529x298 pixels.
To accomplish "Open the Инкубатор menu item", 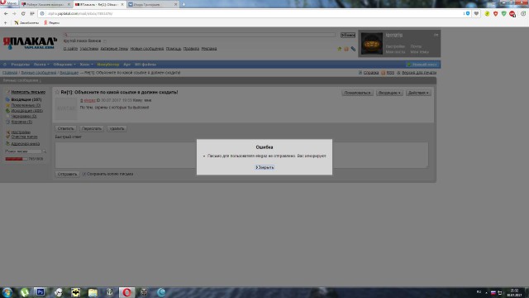I will click(x=108, y=65).
